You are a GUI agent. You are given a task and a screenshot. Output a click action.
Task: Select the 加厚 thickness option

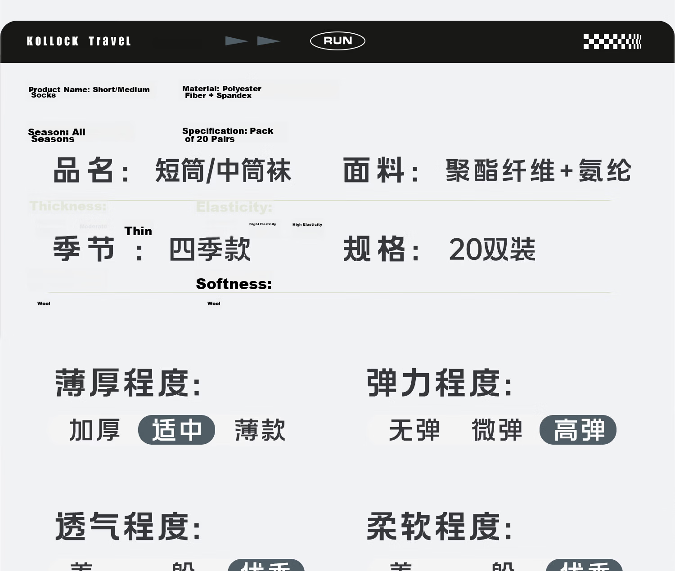point(94,430)
